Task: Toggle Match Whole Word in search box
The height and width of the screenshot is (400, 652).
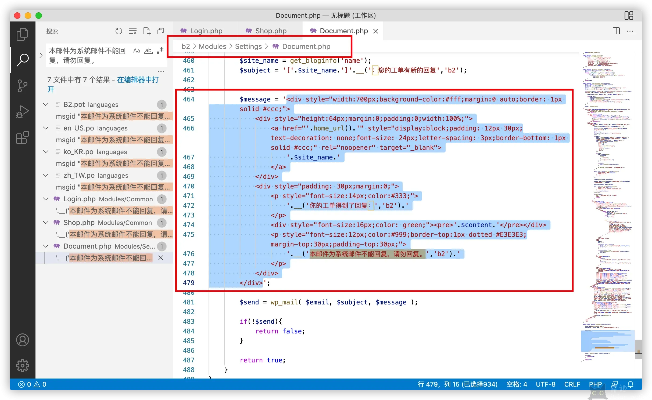Action: 148,50
